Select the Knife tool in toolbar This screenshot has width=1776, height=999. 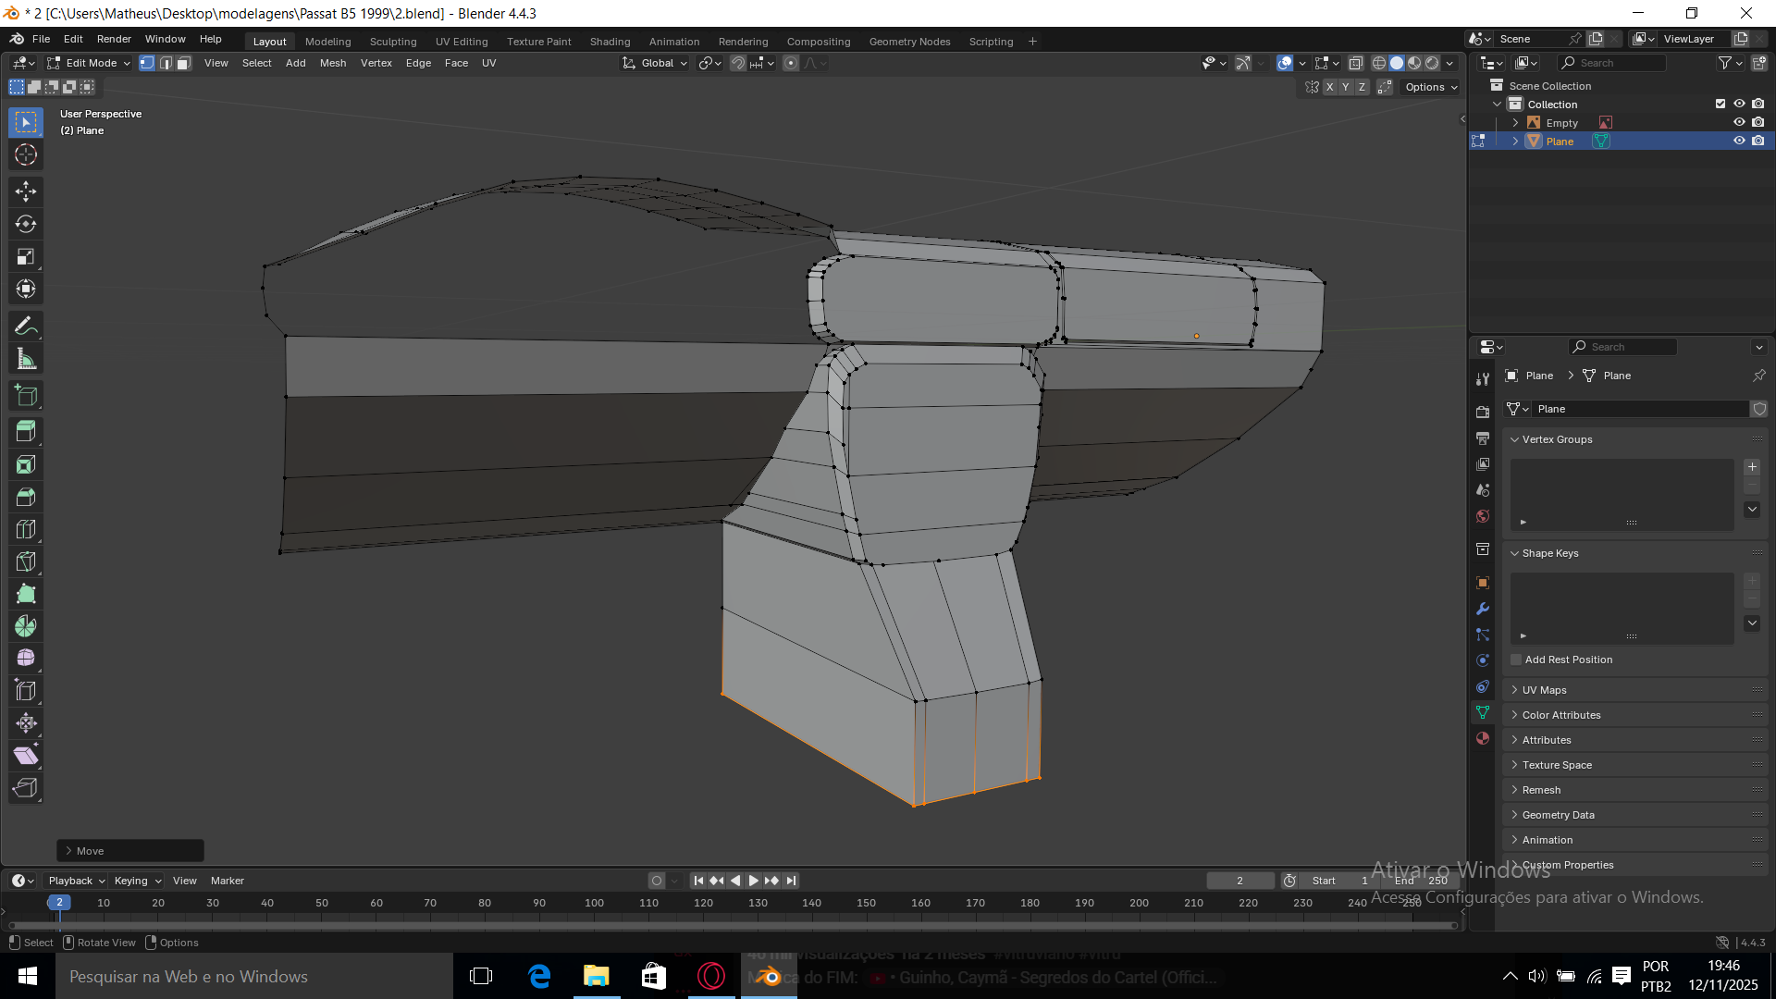[x=26, y=561]
